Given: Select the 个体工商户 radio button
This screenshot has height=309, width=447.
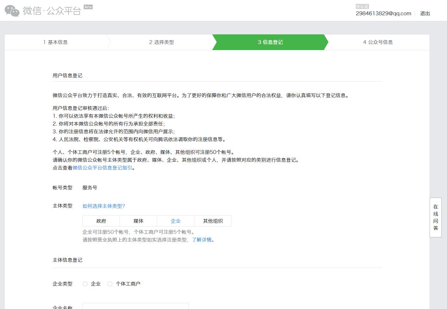Looking at the screenshot, I should click(x=110, y=284).
